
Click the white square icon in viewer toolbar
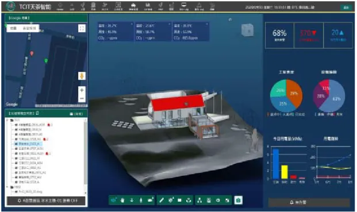(x=179, y=200)
